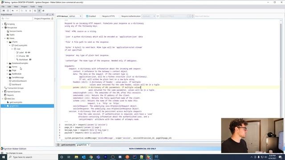Select the Page folder in tree

[x=14, y=70]
